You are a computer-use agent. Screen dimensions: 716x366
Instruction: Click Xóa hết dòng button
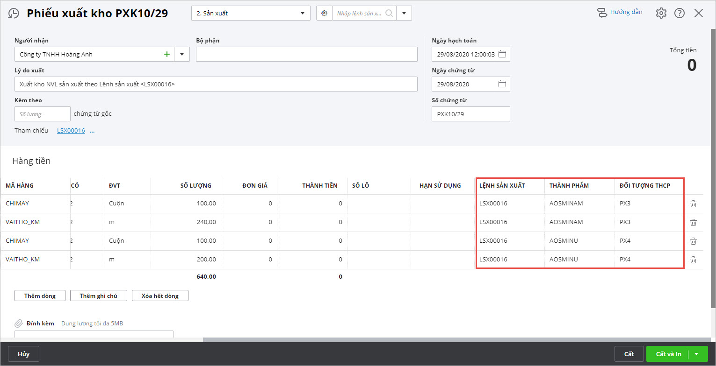[160, 296]
